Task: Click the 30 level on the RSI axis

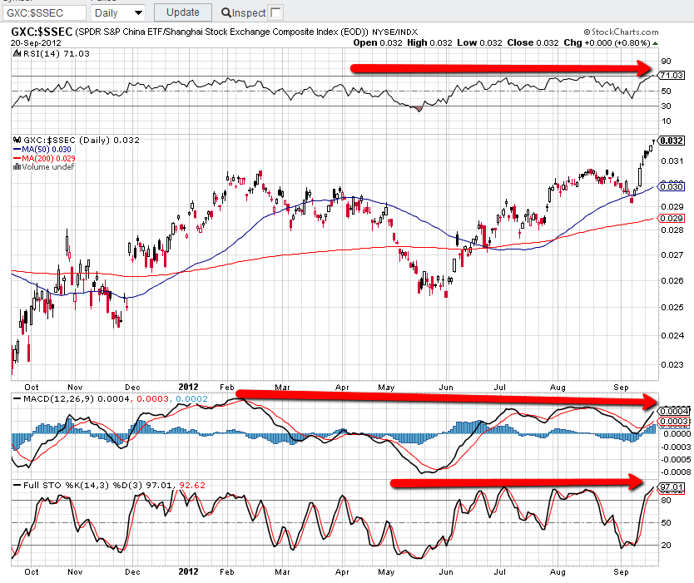Action: 666,106
